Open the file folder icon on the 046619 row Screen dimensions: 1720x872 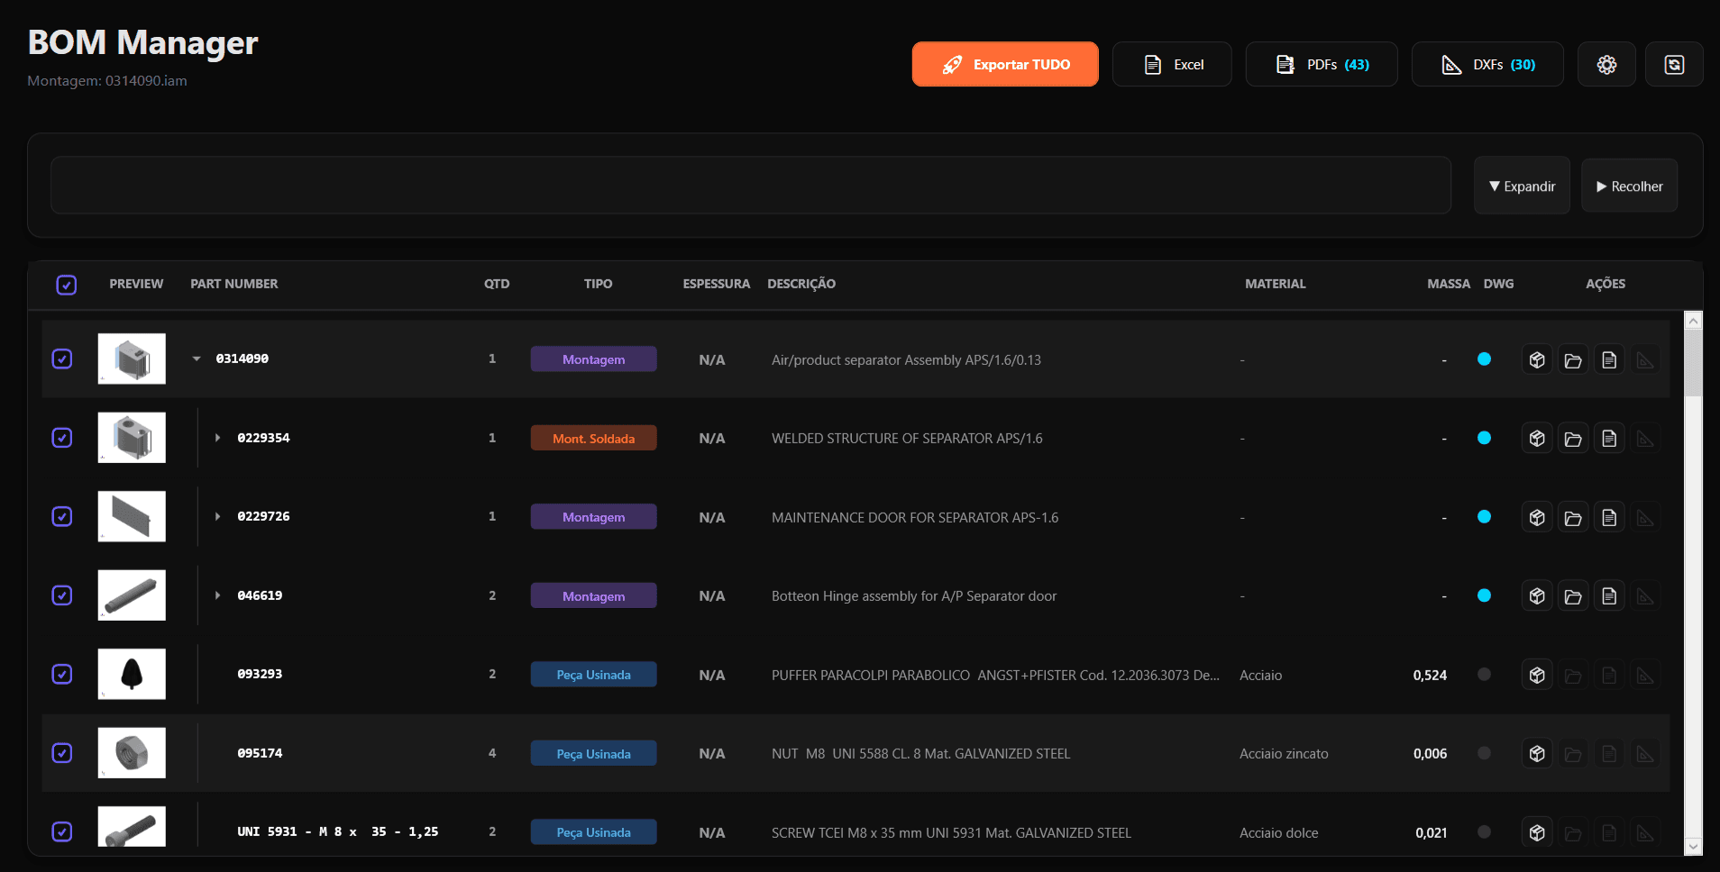click(1574, 595)
